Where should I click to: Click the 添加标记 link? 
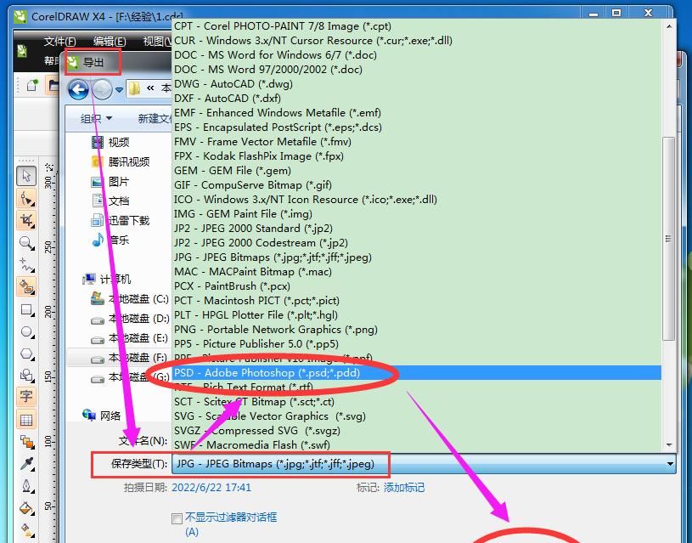(x=404, y=487)
